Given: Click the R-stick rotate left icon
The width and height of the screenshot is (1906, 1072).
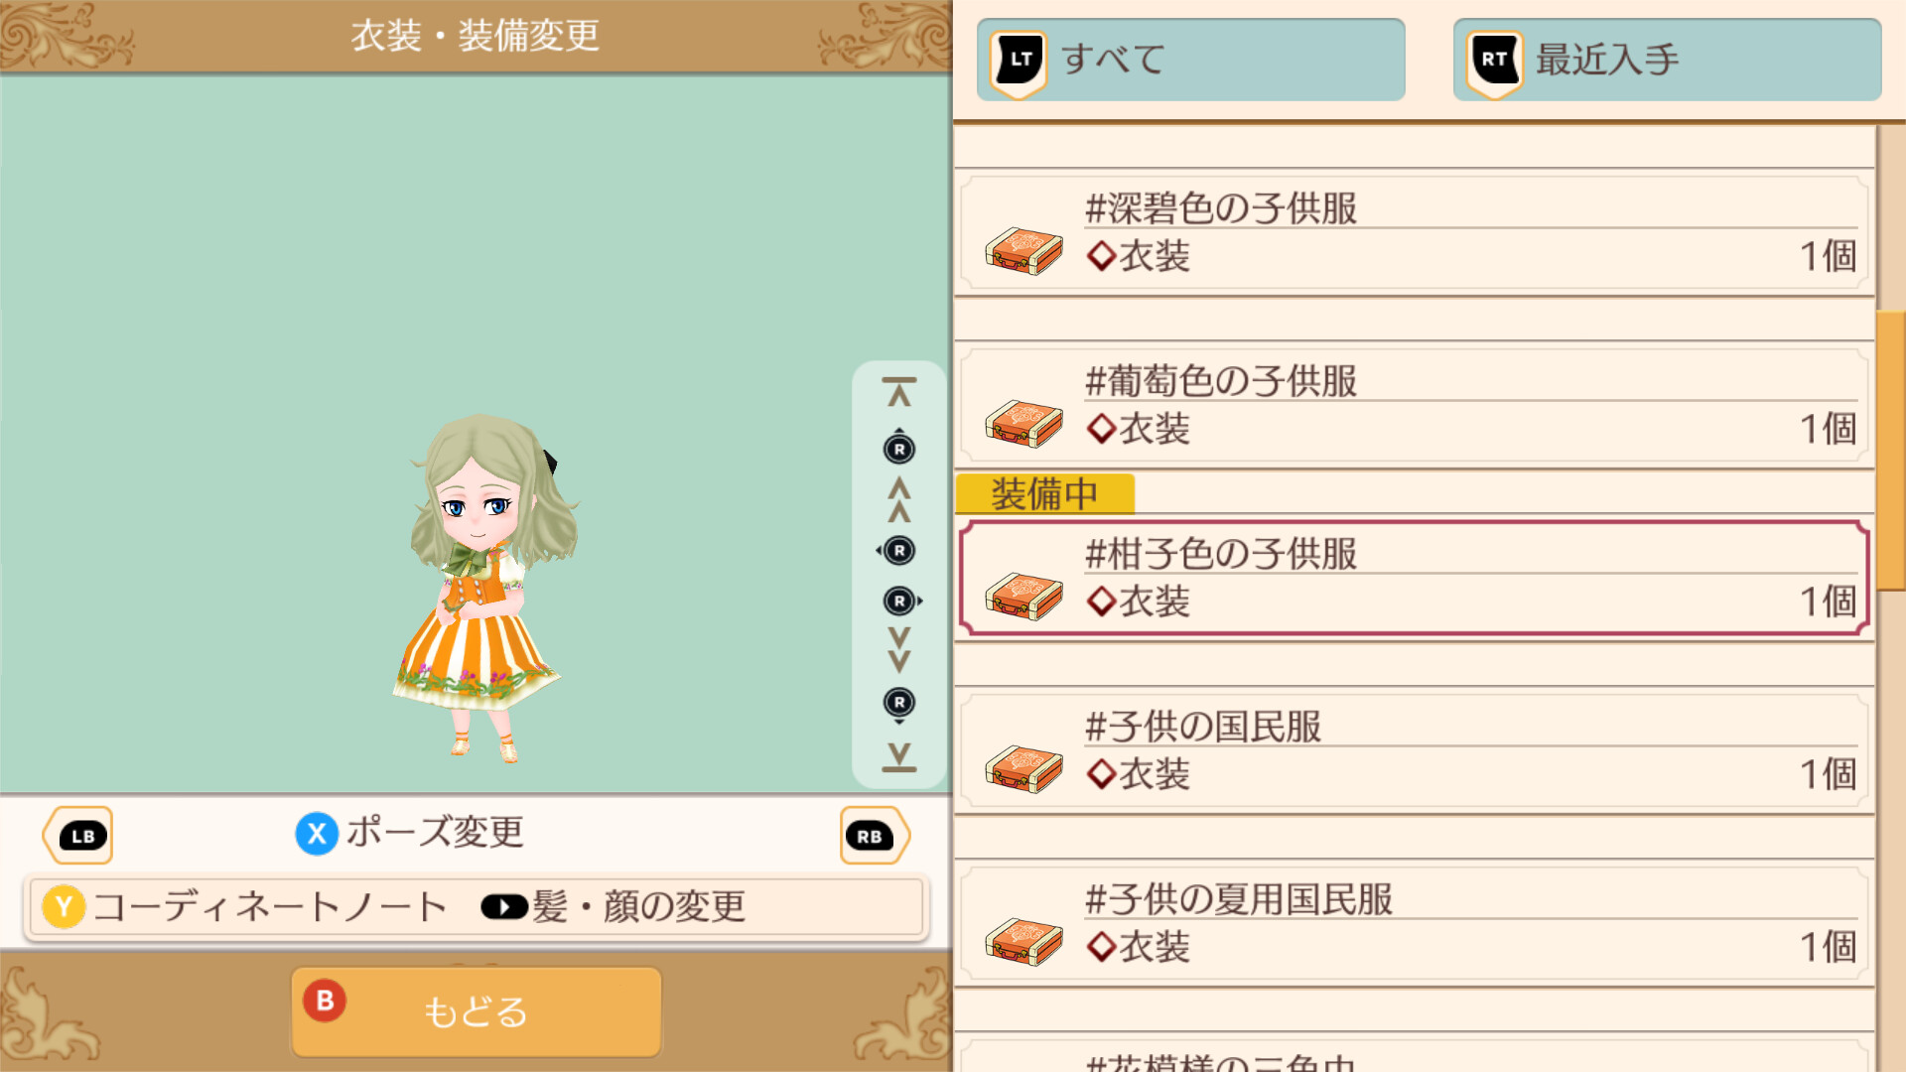Looking at the screenshot, I should pyautogui.click(x=897, y=551).
